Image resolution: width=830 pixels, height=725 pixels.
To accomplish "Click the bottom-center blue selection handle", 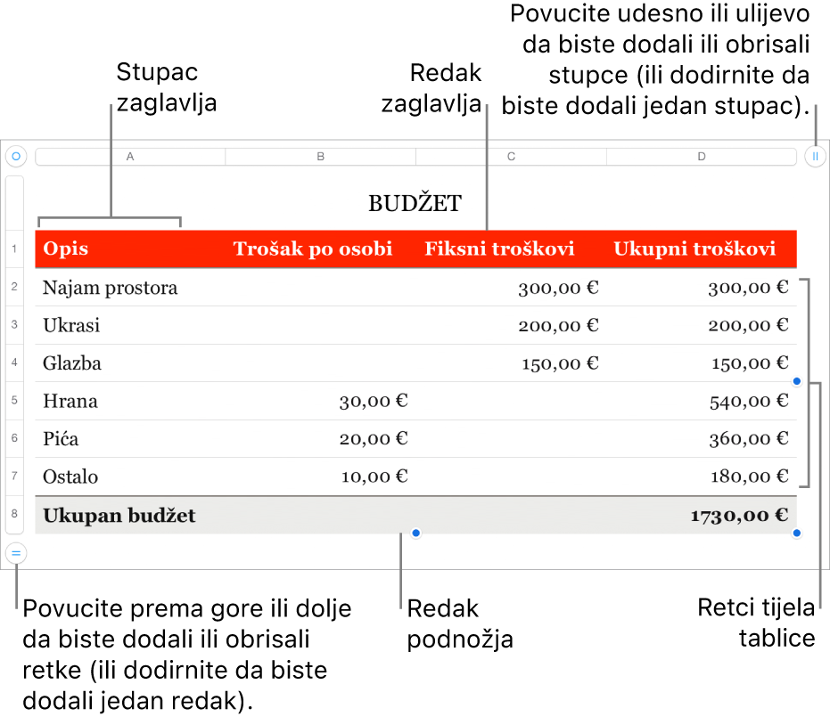I will pos(416,533).
